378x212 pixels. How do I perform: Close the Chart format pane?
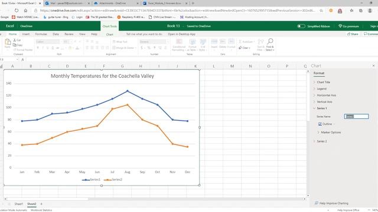(374, 65)
